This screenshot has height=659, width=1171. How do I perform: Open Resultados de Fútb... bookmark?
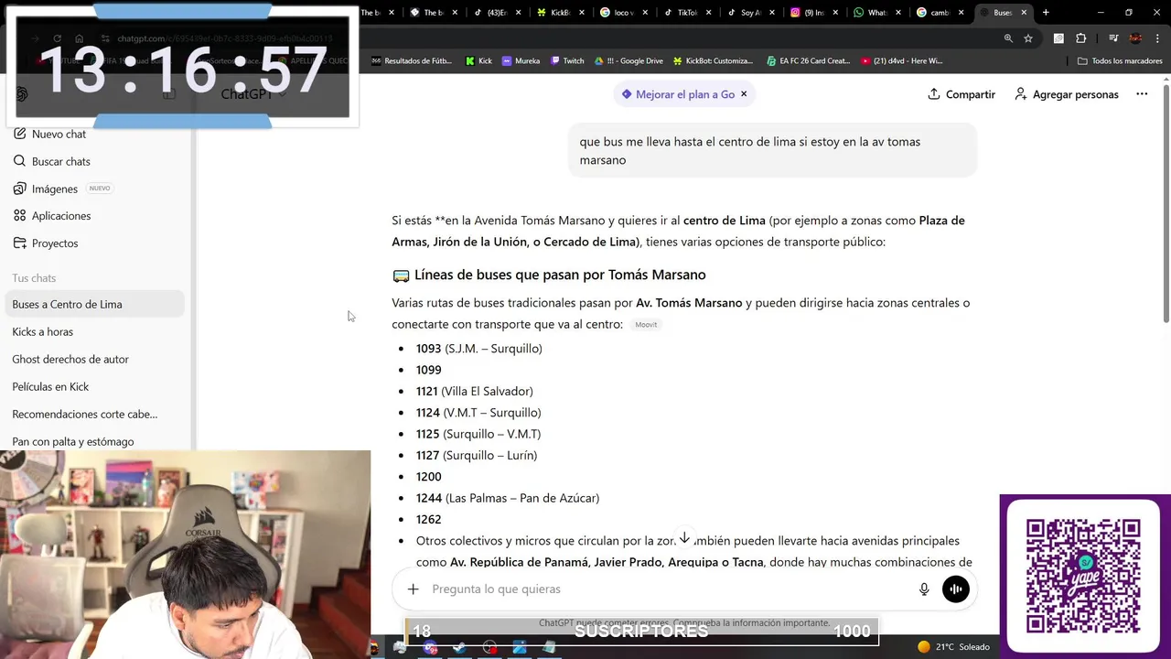pyautogui.click(x=412, y=61)
